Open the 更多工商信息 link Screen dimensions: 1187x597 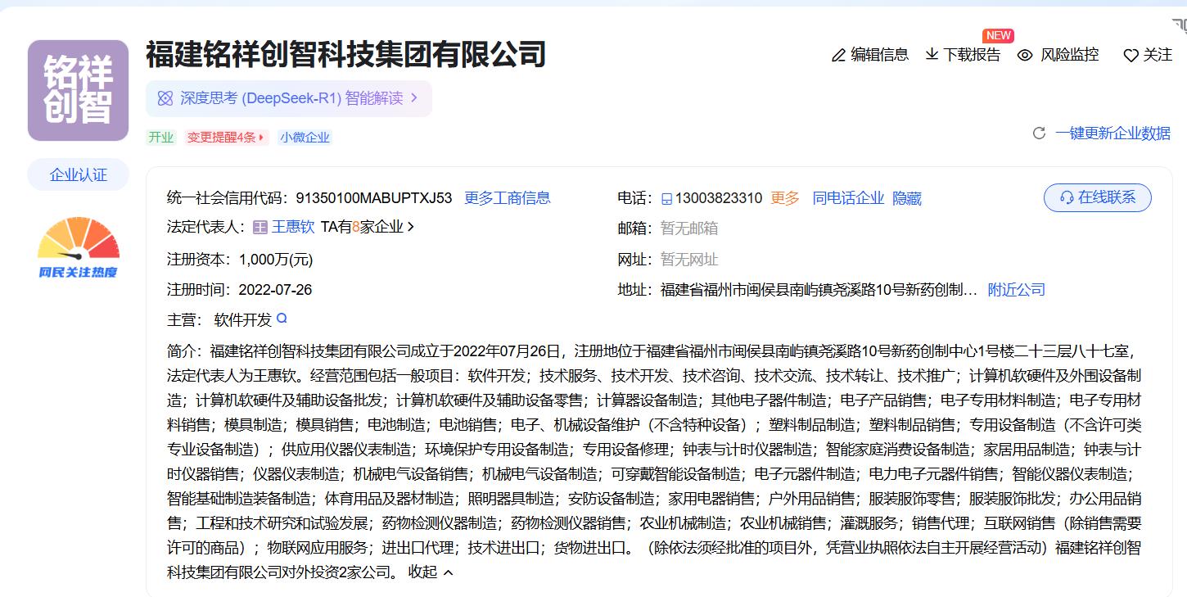coord(507,198)
